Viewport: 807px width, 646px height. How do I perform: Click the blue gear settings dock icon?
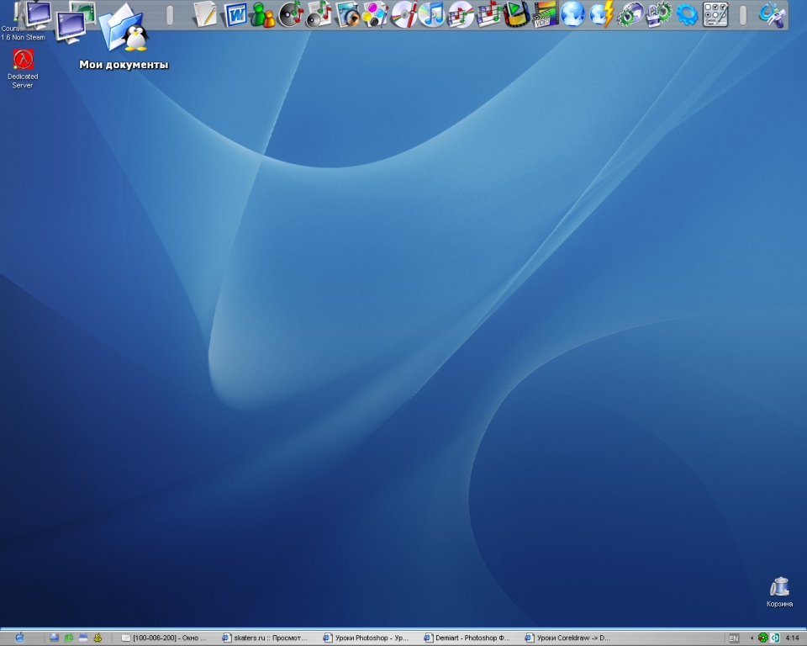click(x=688, y=14)
